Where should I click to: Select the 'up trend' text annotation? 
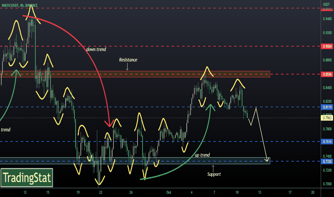click(202, 155)
